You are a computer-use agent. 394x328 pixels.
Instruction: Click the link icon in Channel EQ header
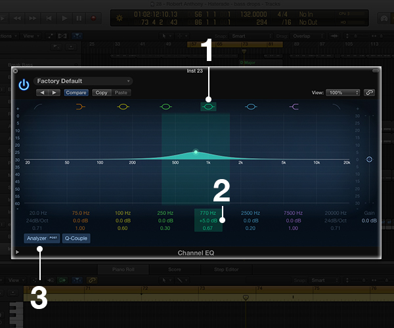click(369, 92)
